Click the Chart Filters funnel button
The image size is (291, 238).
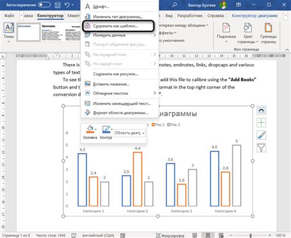pyautogui.click(x=262, y=148)
